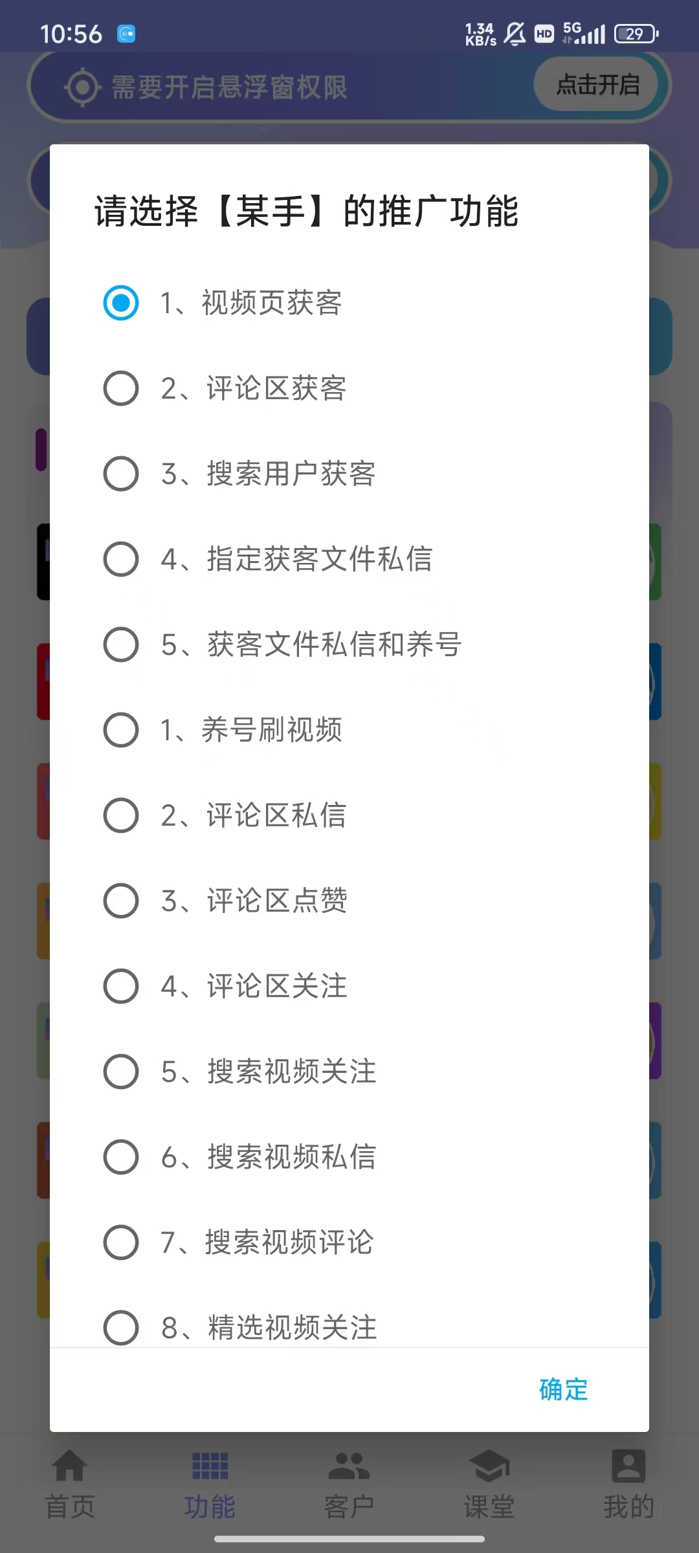Open 功能 grid tab icon
Image resolution: width=699 pixels, height=1553 pixels.
(x=210, y=1466)
